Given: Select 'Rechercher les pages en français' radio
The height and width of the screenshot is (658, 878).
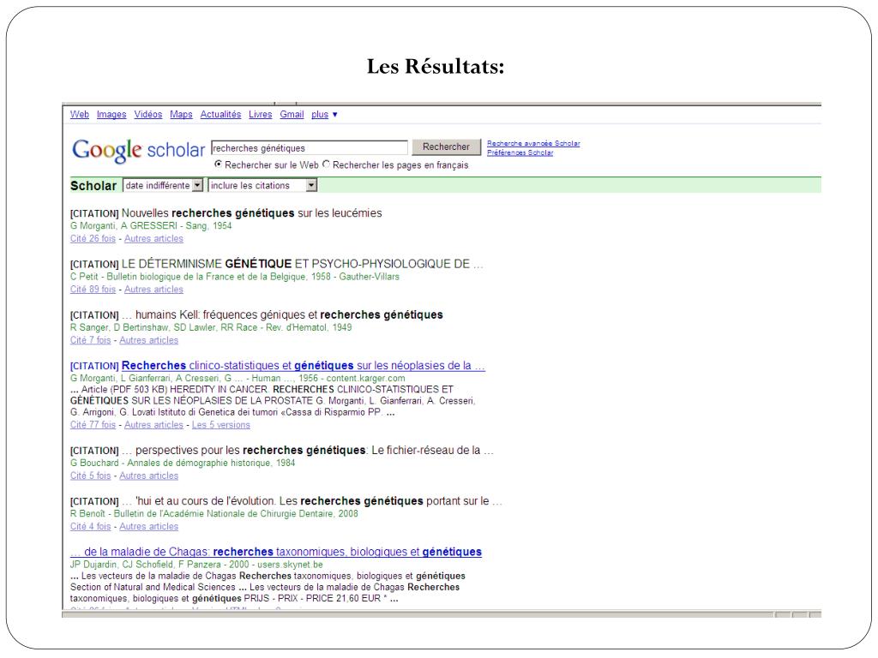Looking at the screenshot, I should (326, 164).
